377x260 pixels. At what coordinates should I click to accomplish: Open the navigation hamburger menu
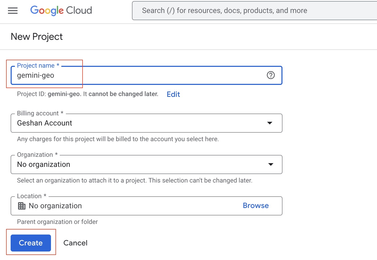pyautogui.click(x=12, y=11)
